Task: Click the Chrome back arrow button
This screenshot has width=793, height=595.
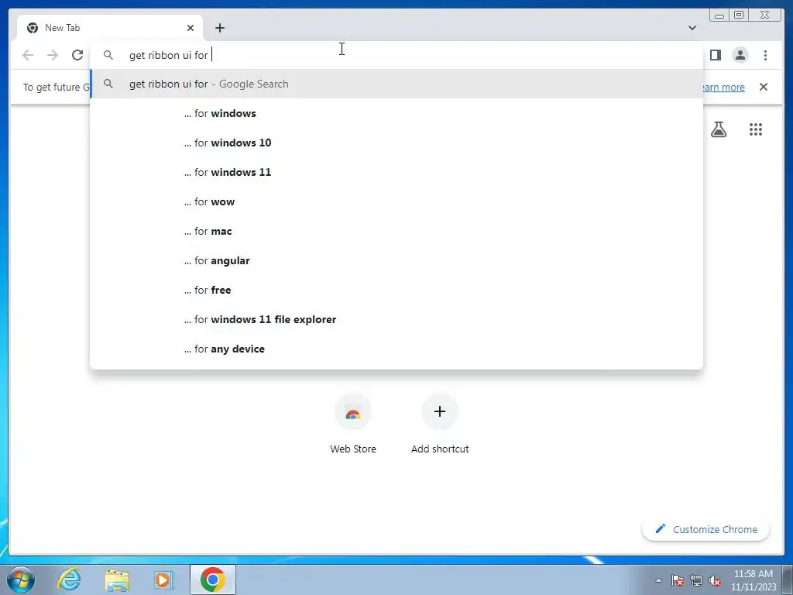Action: pyautogui.click(x=28, y=55)
